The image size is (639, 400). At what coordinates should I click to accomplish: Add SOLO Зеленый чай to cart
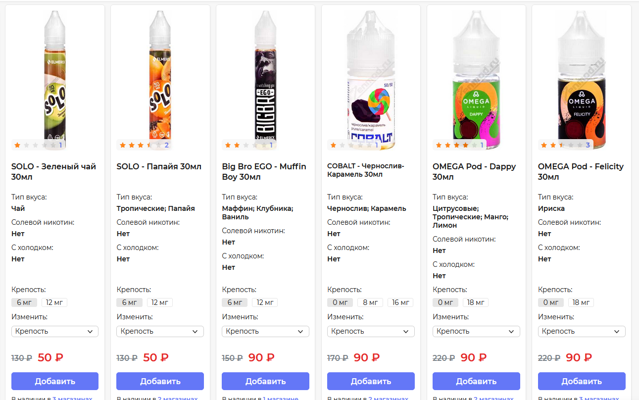(55, 381)
